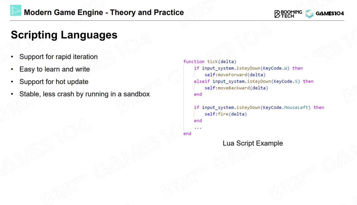Select 'Support for rapid iteration' bullet
Viewport: 357px width, 205px height.
coord(58,57)
